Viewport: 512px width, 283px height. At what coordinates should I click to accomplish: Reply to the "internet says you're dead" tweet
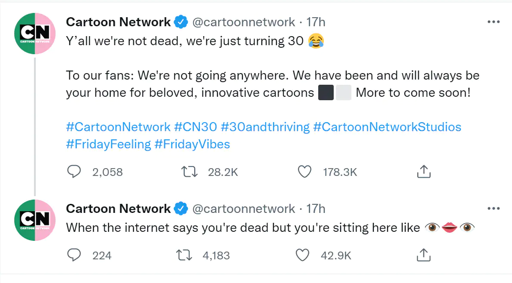click(74, 255)
